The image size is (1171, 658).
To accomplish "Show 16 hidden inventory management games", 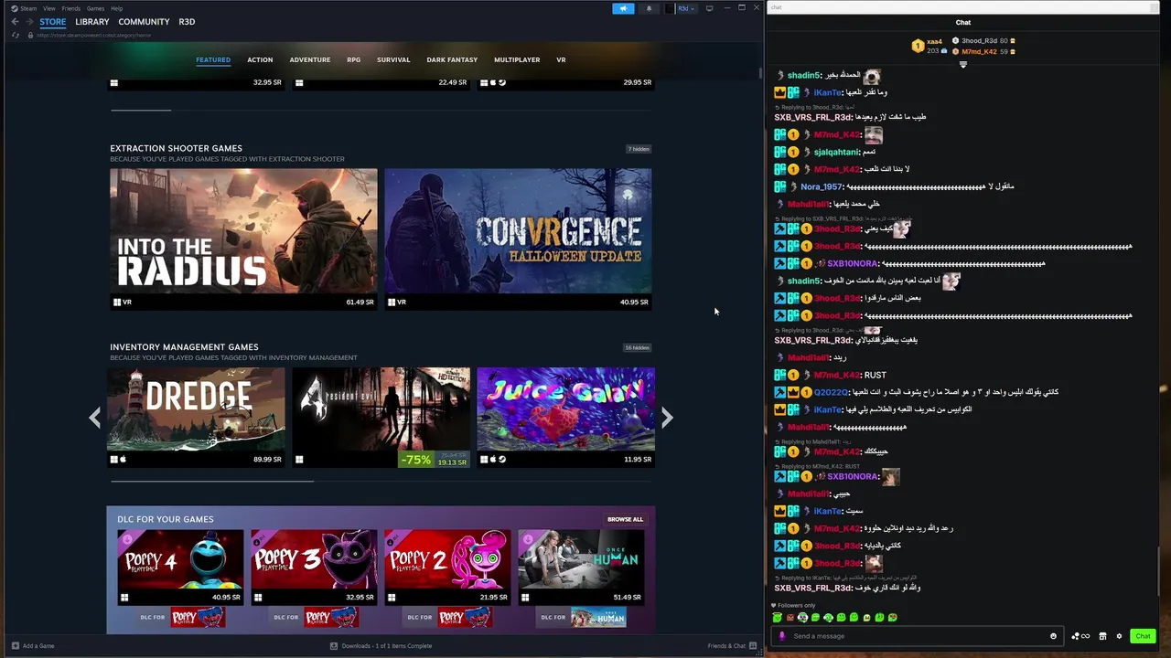I will (637, 348).
